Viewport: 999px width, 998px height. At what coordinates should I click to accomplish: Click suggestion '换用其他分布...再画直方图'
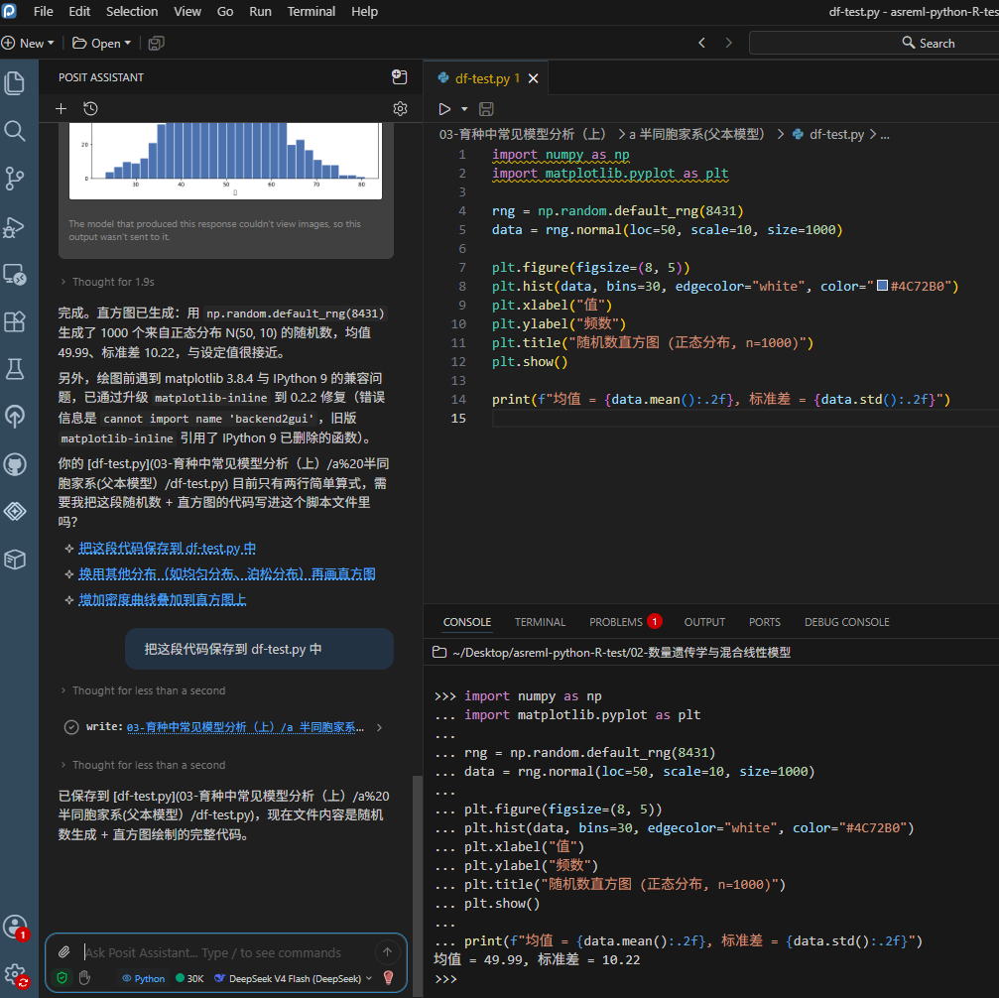tap(227, 574)
